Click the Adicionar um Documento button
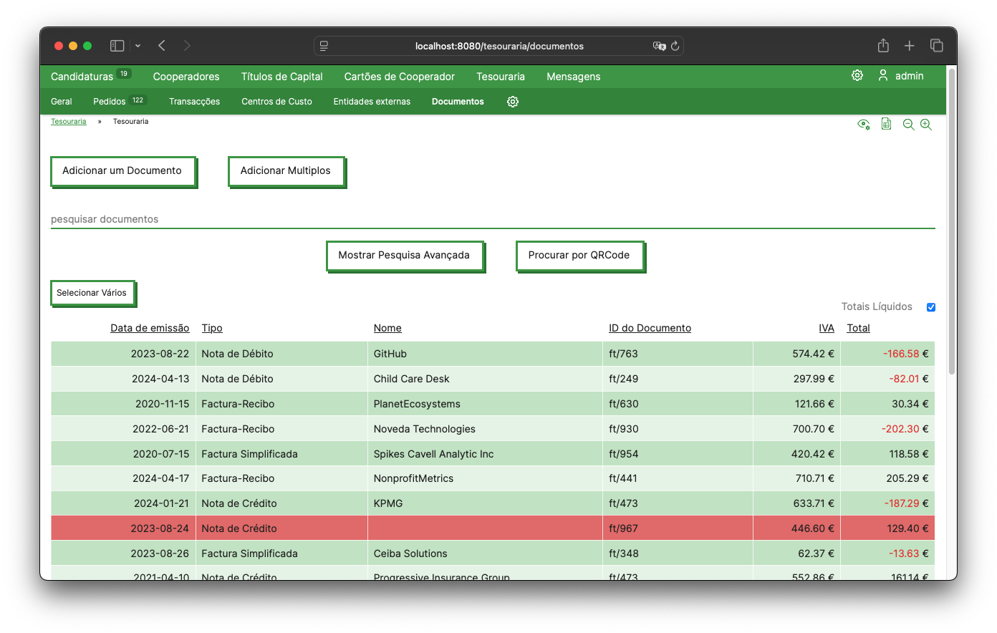Viewport: 997px width, 633px height. (x=123, y=172)
